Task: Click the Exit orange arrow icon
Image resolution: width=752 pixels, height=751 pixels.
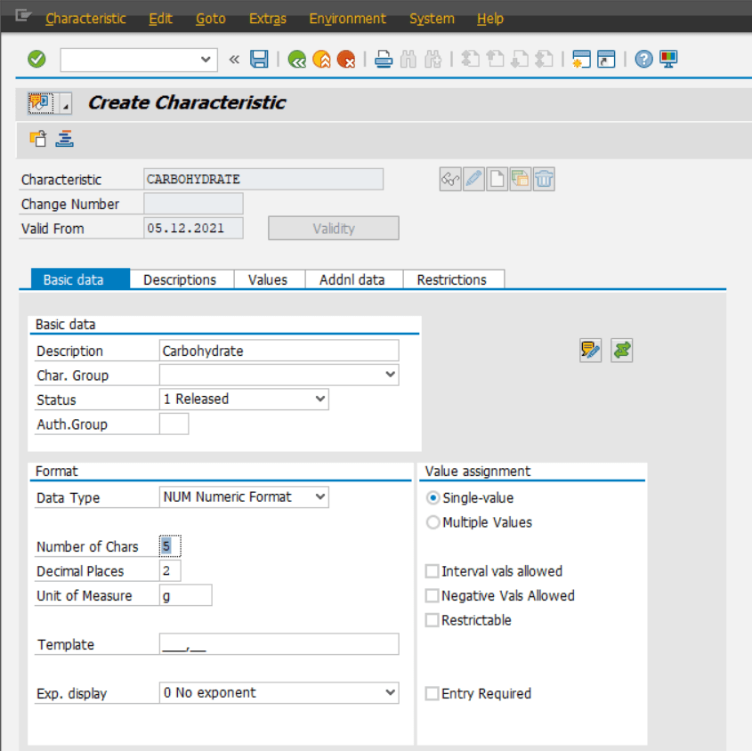Action: [x=322, y=58]
